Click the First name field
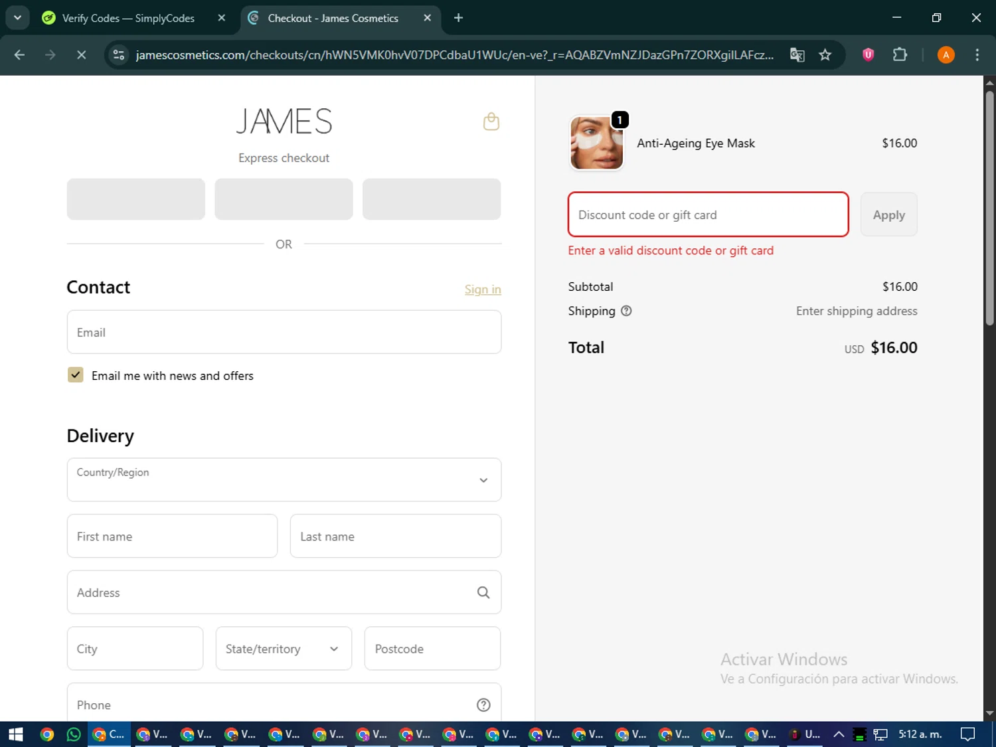 coord(172,536)
